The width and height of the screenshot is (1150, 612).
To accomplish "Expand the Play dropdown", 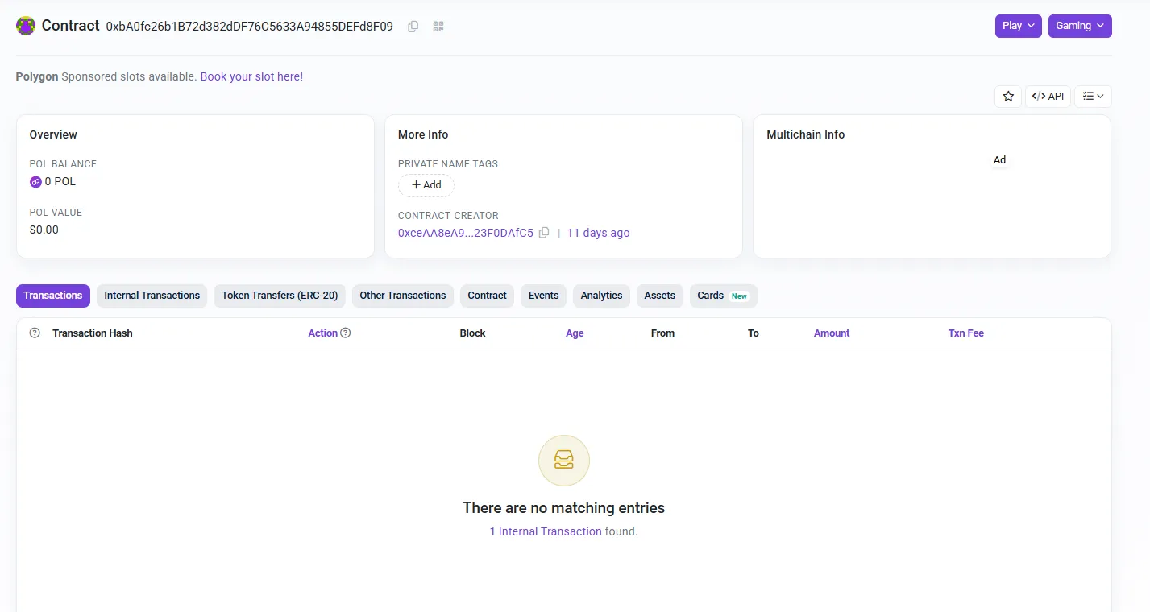I will click(1019, 26).
